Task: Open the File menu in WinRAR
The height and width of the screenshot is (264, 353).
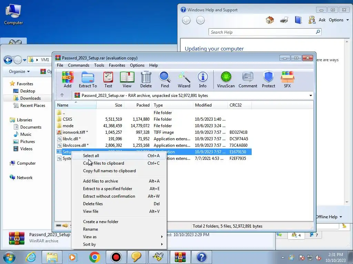Action: 60,65
